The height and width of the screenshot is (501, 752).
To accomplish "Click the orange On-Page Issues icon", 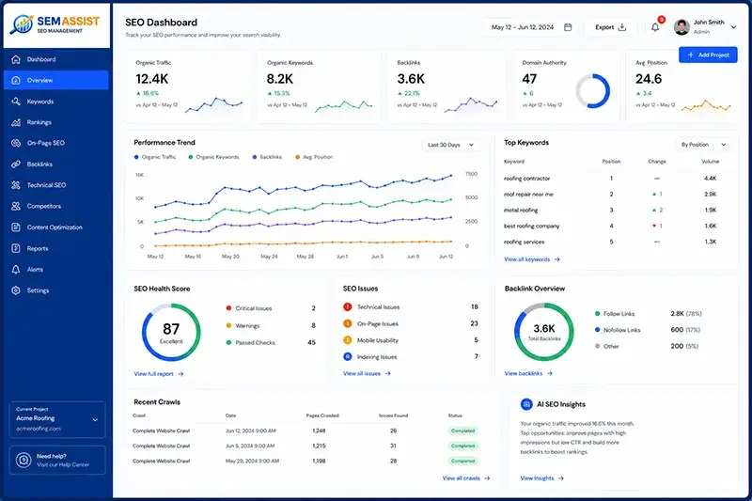I will coord(348,323).
